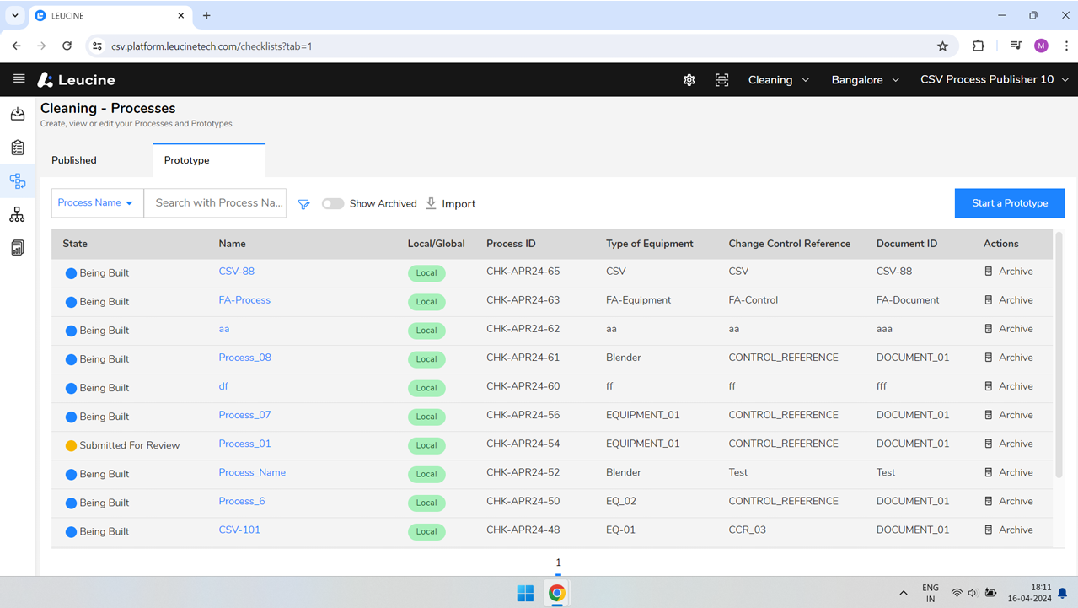Open the Ontology hierarchy icon in sidebar

pyautogui.click(x=18, y=213)
